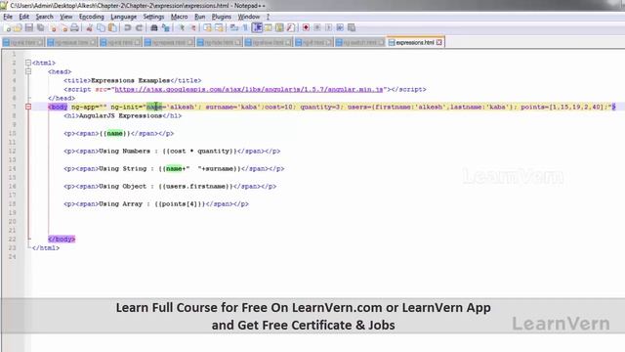Open the Window menu
Screen dimensions: 625x352
tap(249, 17)
